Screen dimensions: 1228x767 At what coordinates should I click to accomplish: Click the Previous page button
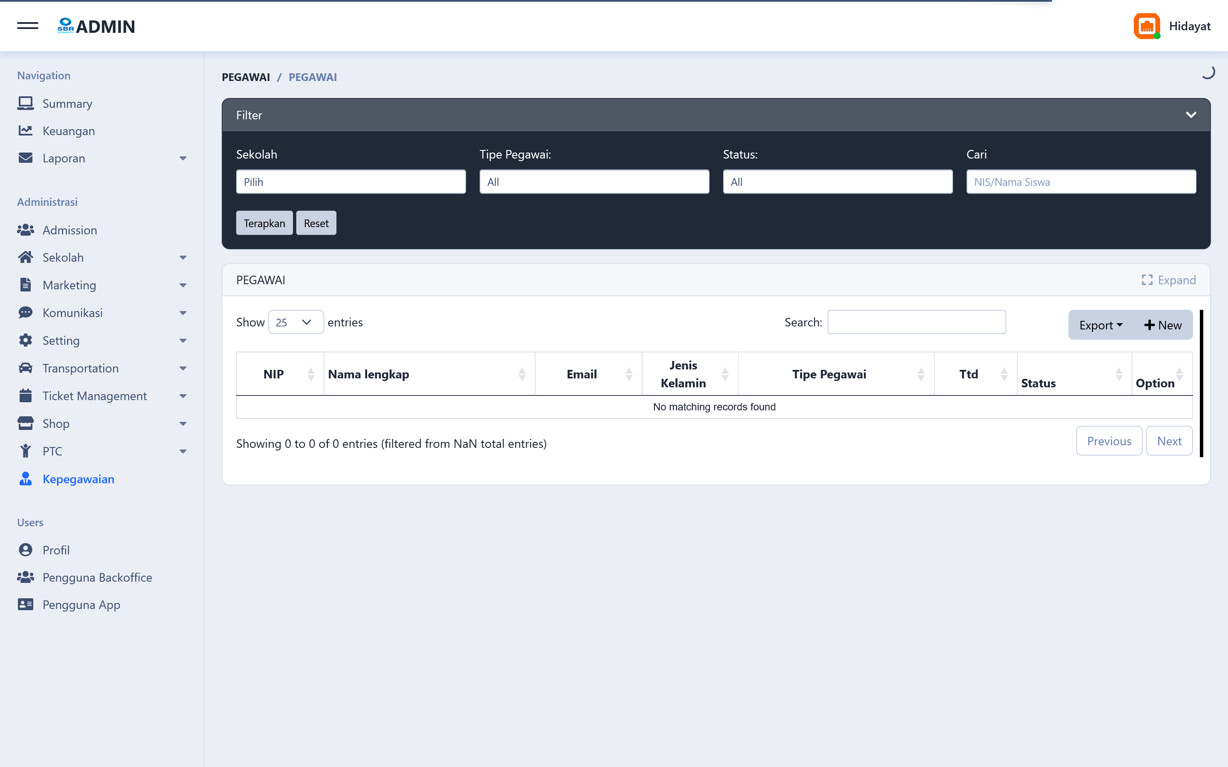(1109, 441)
